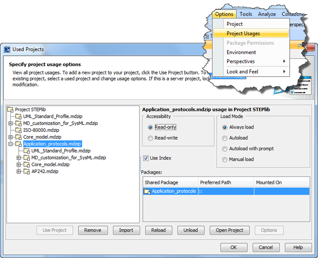Disable the Use Index checkbox
Viewport: 318px width, 258px height.
(146, 158)
